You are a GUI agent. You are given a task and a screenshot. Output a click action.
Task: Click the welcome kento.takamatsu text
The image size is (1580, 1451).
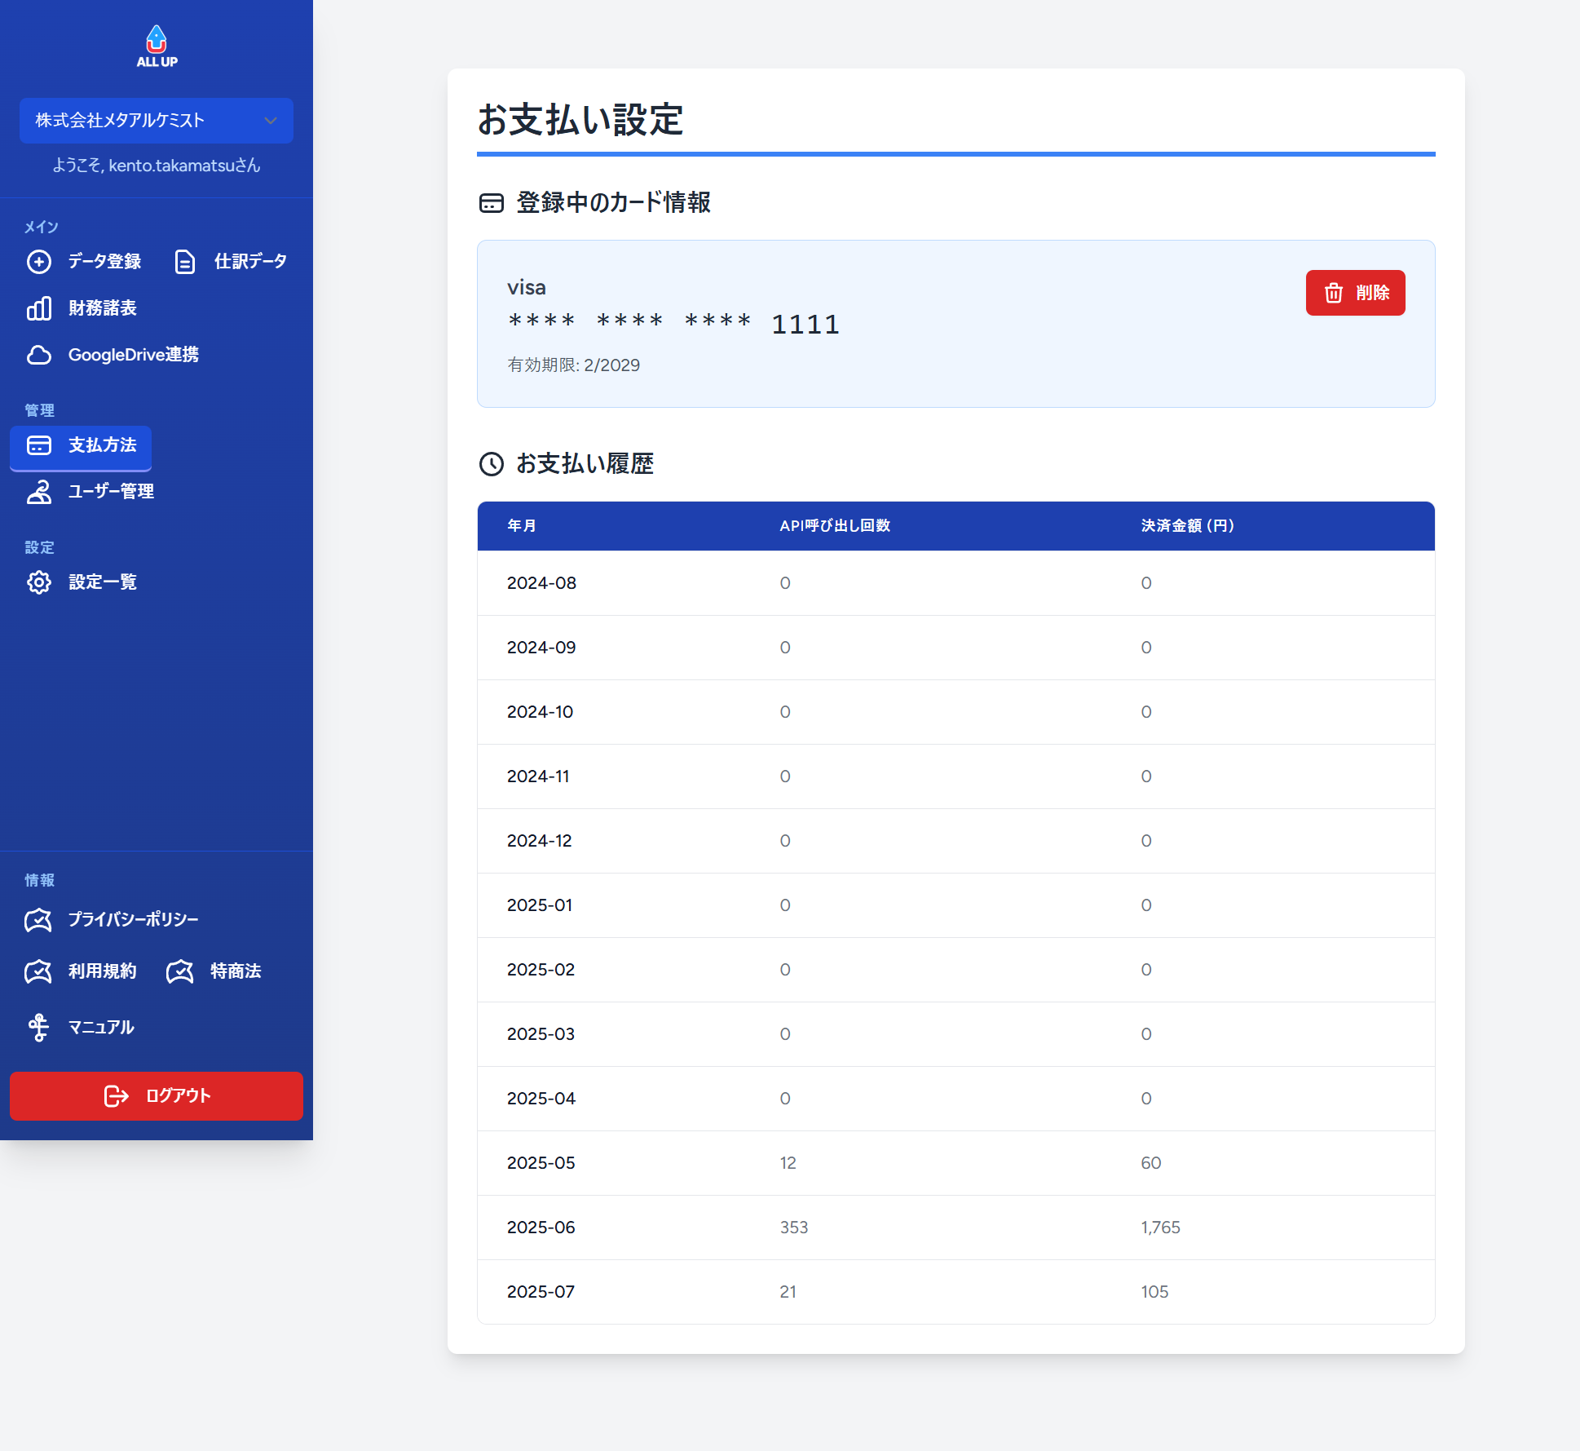pos(157,166)
